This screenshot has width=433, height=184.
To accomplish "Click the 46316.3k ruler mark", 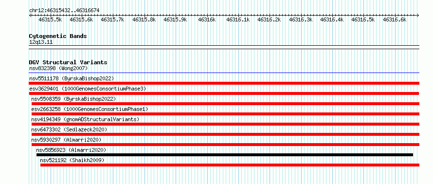I will click(x=301, y=19).
